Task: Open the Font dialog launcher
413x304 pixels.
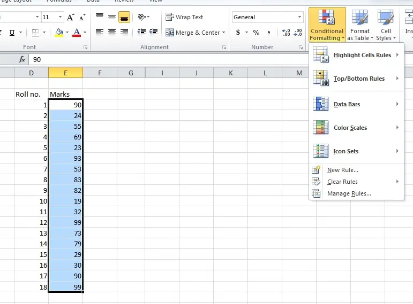Action: (x=85, y=48)
